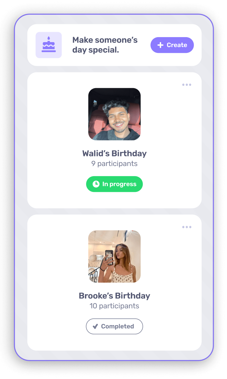Click the checkmark icon in Completed
This screenshot has width=227, height=379.
[x=95, y=326]
